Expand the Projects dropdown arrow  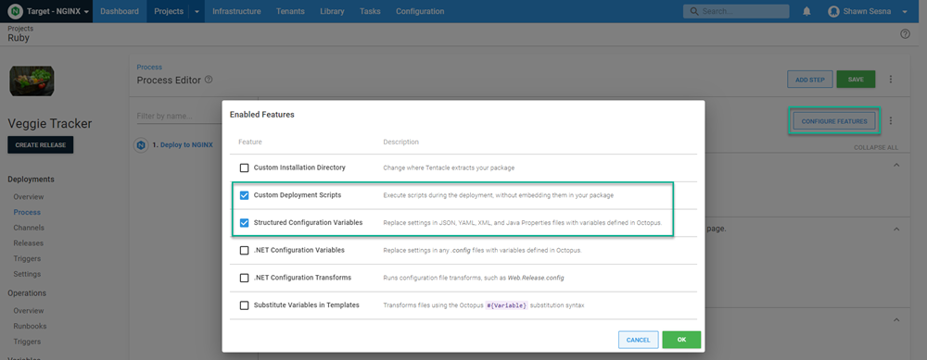coord(197,11)
